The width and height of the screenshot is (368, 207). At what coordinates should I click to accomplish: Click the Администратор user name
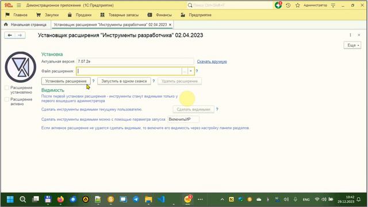point(315,5)
